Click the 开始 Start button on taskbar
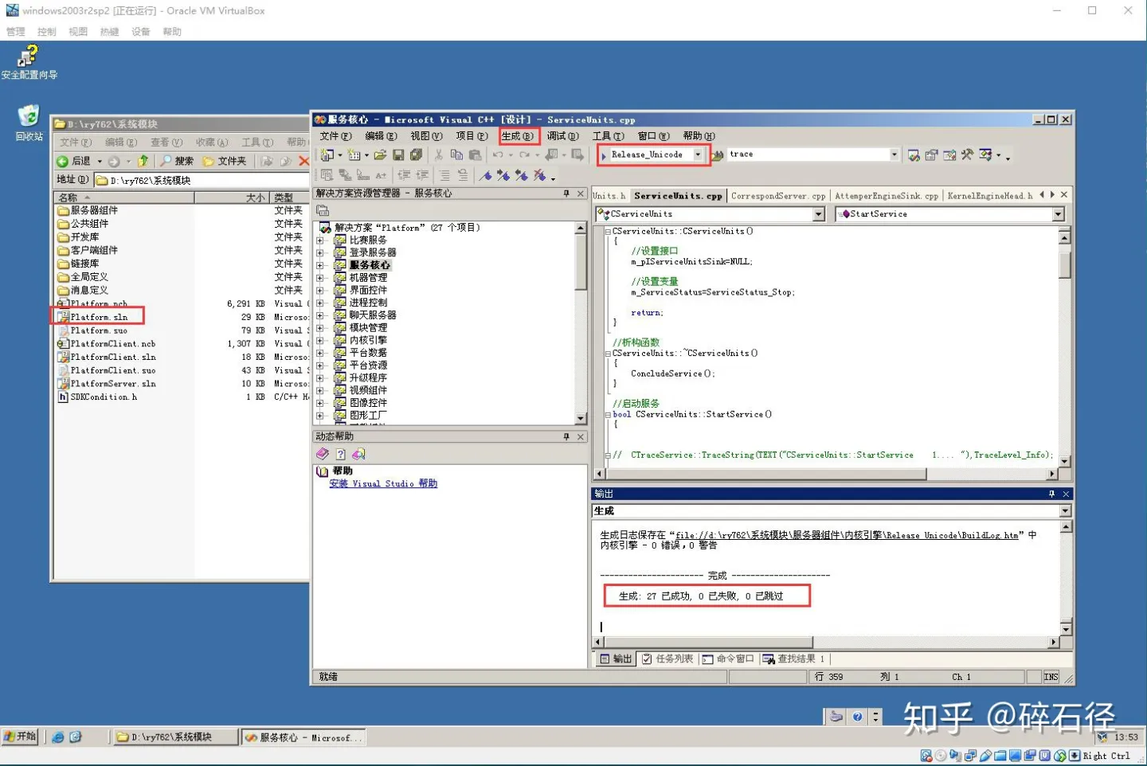Viewport: 1147px width, 766px height. 20,737
